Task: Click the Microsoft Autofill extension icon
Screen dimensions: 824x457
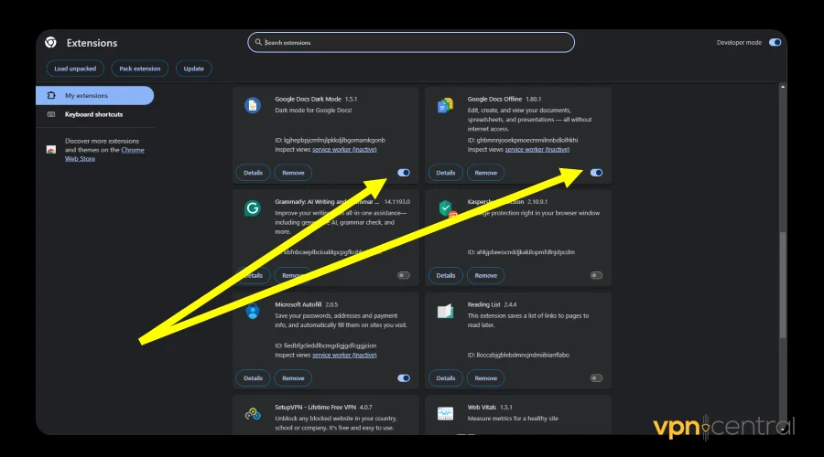Action: point(253,312)
